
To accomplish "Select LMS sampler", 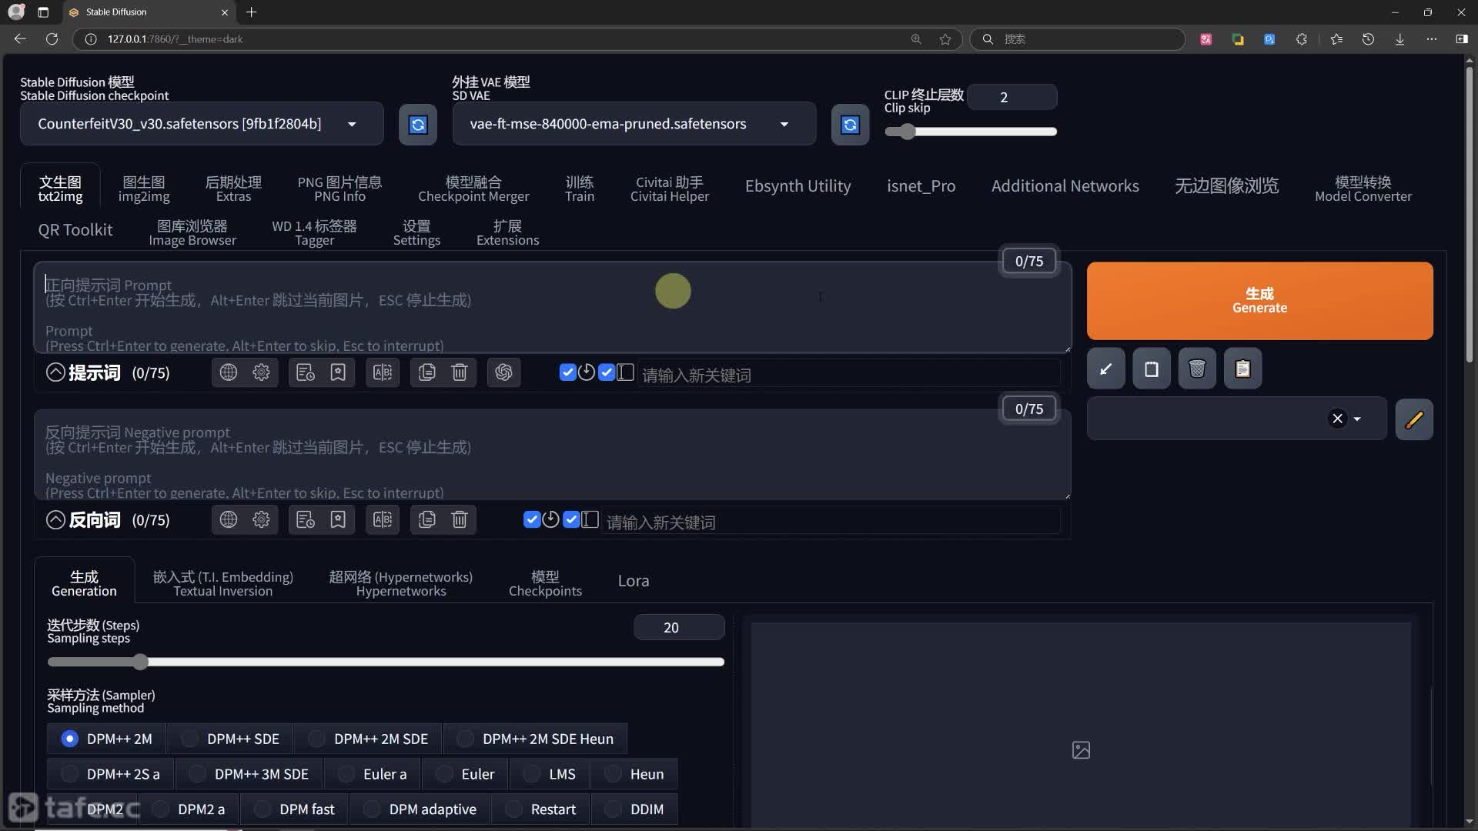I will [x=550, y=774].
